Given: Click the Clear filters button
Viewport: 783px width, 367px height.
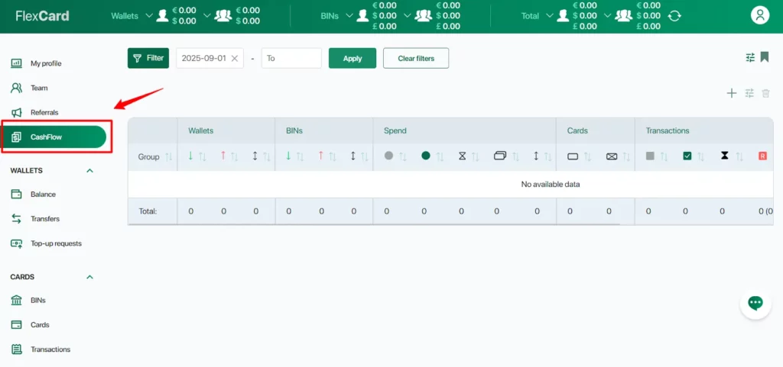Looking at the screenshot, I should click(x=416, y=58).
